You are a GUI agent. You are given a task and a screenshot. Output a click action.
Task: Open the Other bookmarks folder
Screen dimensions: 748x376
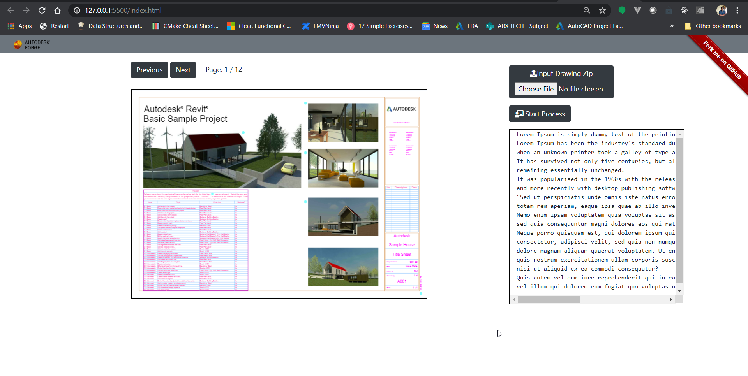click(713, 26)
